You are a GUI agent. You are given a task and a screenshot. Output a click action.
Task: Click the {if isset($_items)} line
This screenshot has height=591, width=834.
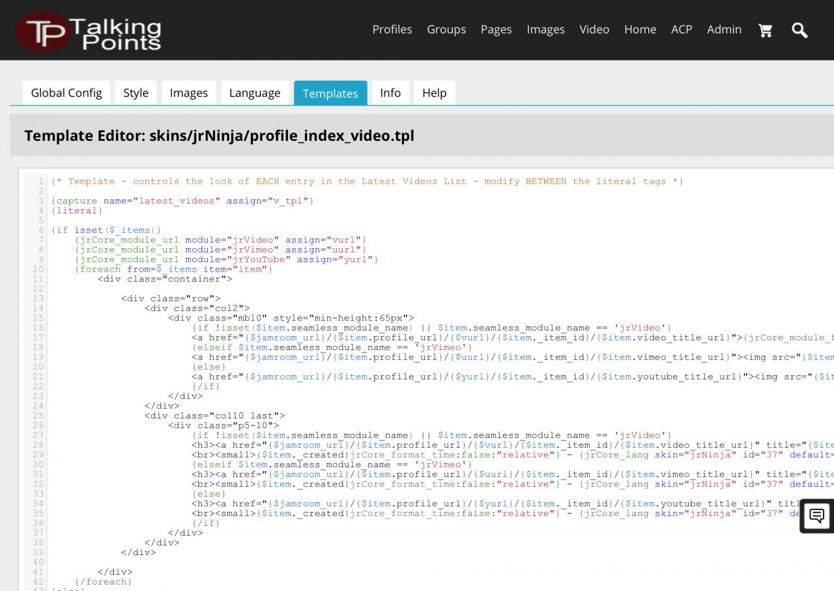click(x=106, y=230)
